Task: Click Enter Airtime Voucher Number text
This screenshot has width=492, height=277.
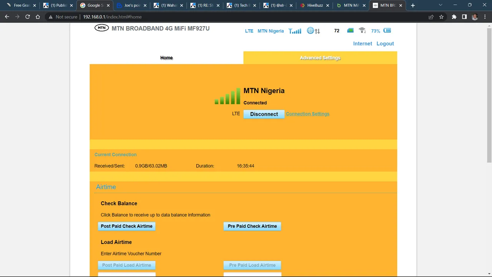Action: (131, 254)
